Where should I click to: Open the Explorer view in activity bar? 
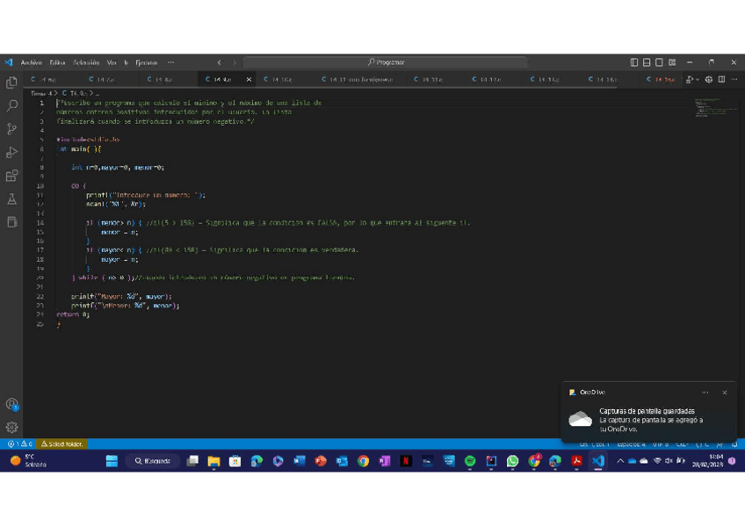(12, 82)
